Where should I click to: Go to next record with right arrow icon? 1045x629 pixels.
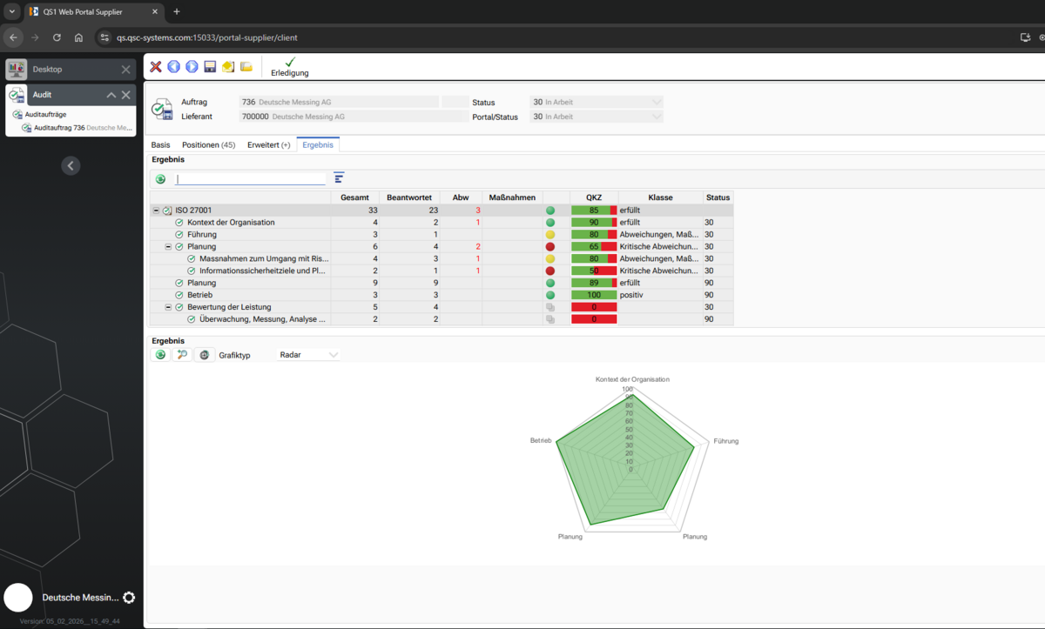(x=192, y=67)
